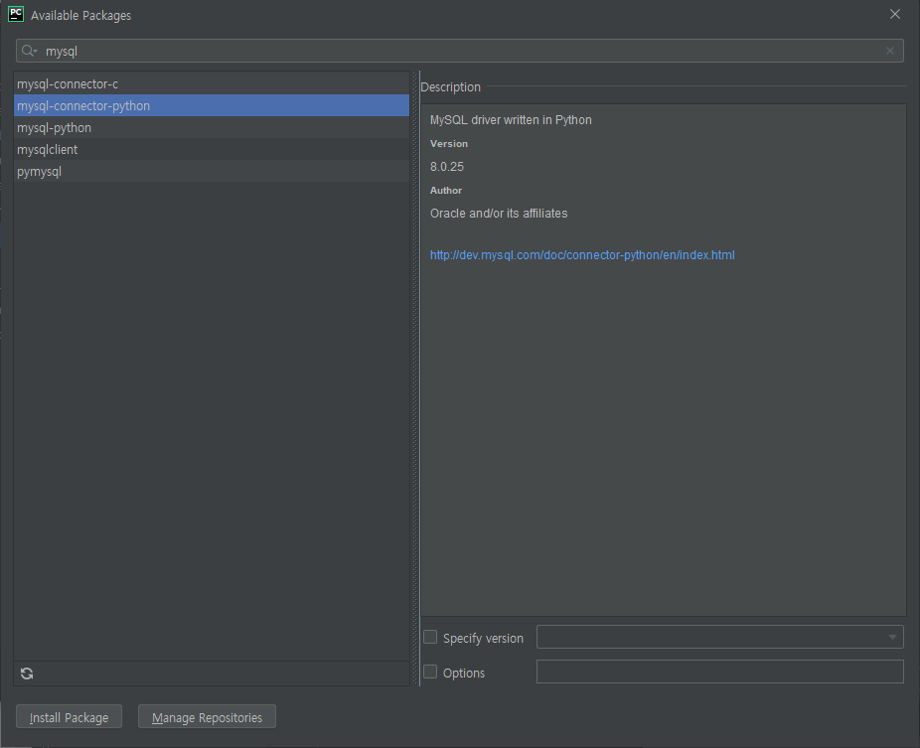The image size is (920, 748).
Task: Select mysqlclient package
Action: [212, 150]
